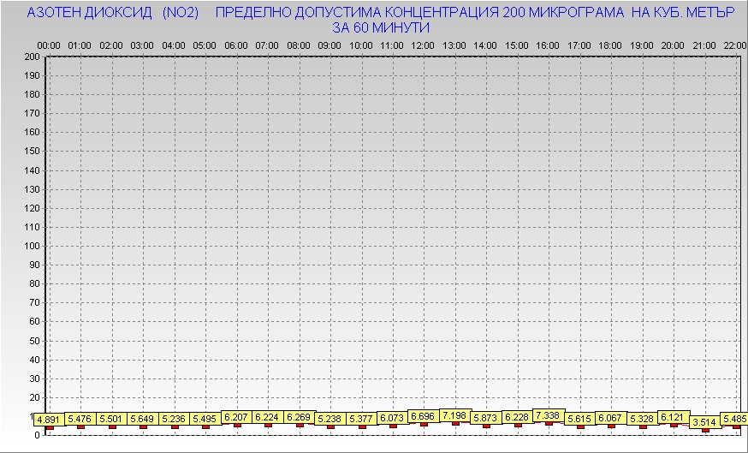This screenshot has width=748, height=453.
Task: Pick the 5.615 value label
Action: (579, 419)
